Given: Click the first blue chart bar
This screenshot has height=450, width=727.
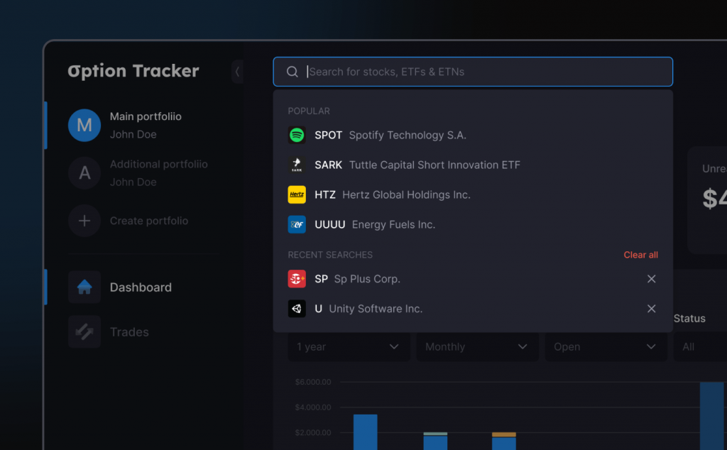Looking at the screenshot, I should [x=366, y=432].
